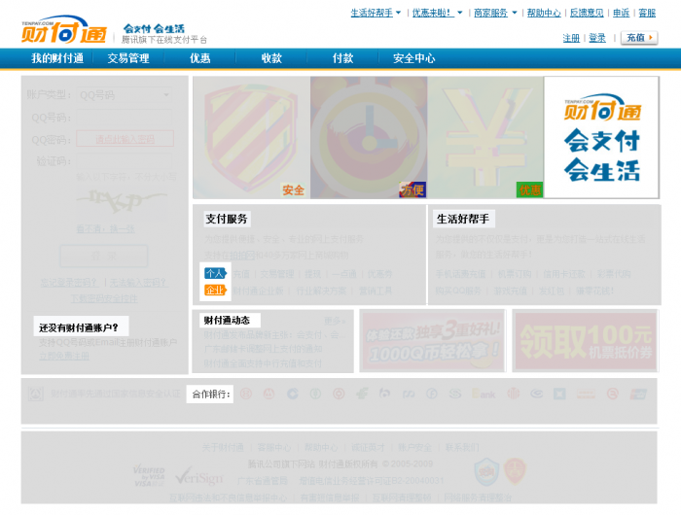Image resolution: width=681 pixels, height=515 pixels.
Task: Open the 交易管理 nav tab
Action: [x=128, y=58]
